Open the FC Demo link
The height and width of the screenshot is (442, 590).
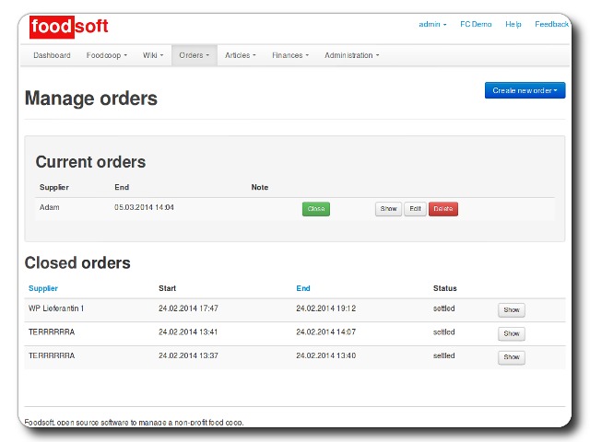pyautogui.click(x=476, y=24)
